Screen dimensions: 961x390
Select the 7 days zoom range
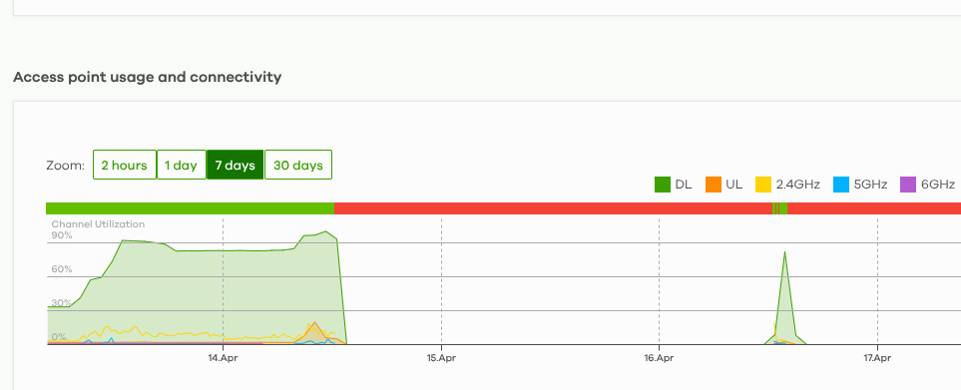236,165
